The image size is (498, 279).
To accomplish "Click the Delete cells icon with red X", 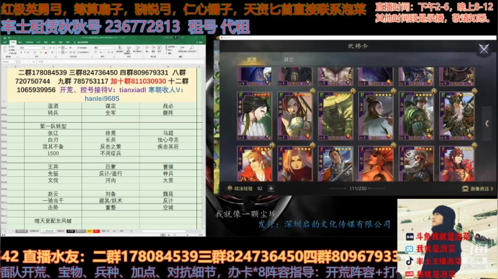I will [154, 49].
